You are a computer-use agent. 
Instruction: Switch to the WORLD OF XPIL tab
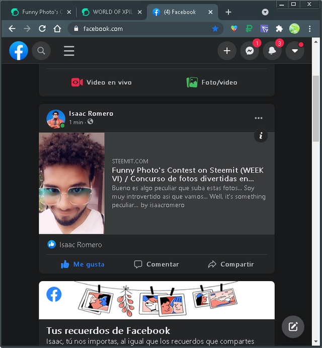(x=111, y=12)
